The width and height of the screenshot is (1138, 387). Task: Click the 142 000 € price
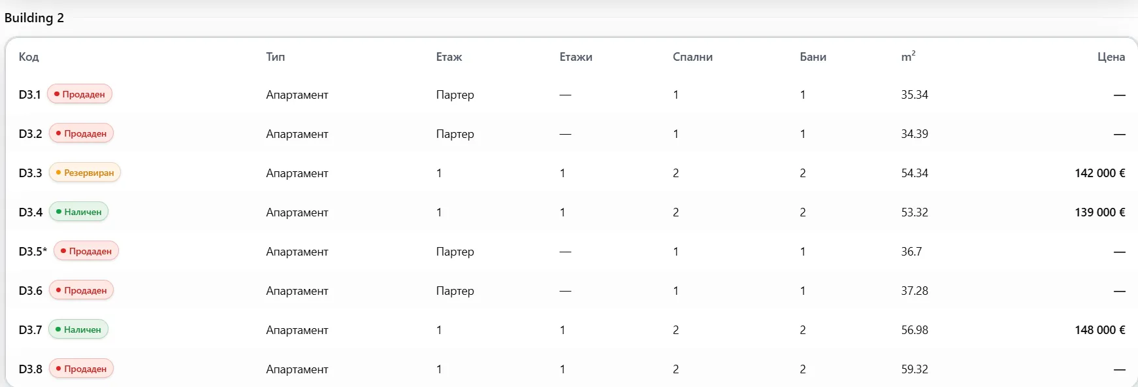[1100, 173]
